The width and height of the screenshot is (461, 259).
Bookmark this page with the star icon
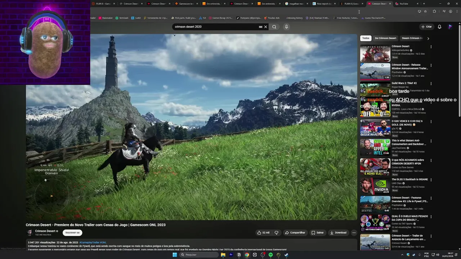click(425, 11)
